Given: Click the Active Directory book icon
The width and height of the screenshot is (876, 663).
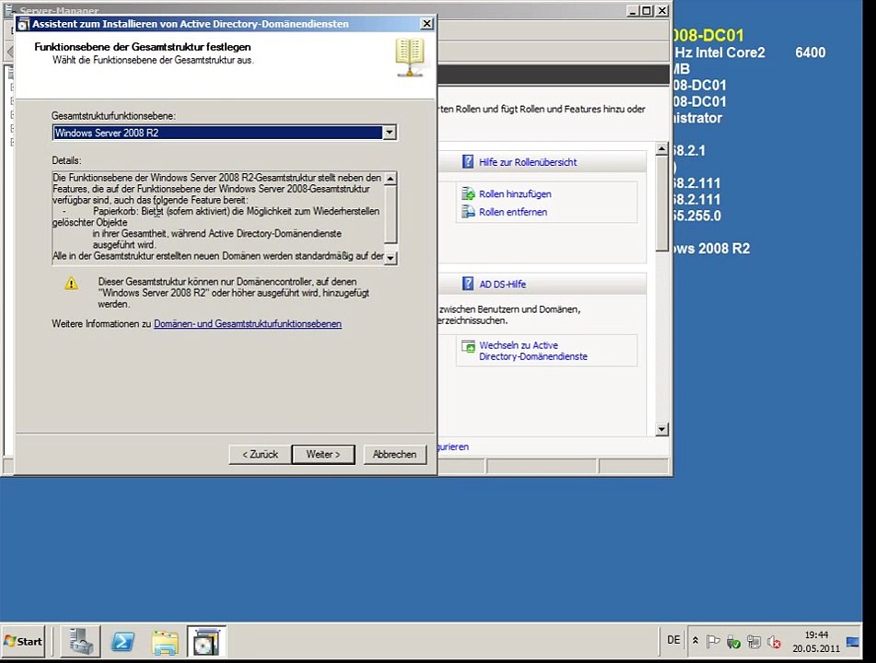Looking at the screenshot, I should click(x=410, y=57).
